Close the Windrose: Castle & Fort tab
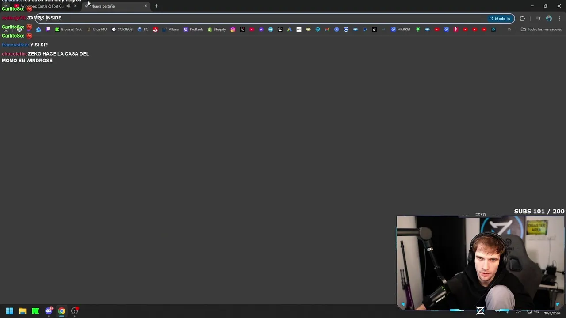Image resolution: width=566 pixels, height=318 pixels. click(x=75, y=6)
